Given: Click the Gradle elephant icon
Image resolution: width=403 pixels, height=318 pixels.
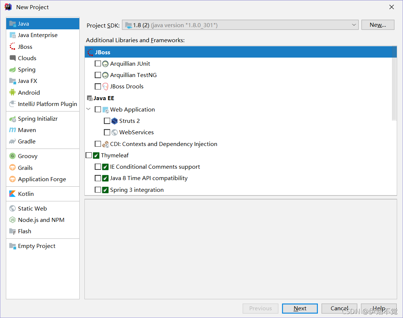Looking at the screenshot, I should pos(12,141).
